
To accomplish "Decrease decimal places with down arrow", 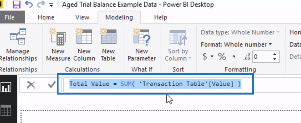I will pyautogui.click(x=275, y=59).
